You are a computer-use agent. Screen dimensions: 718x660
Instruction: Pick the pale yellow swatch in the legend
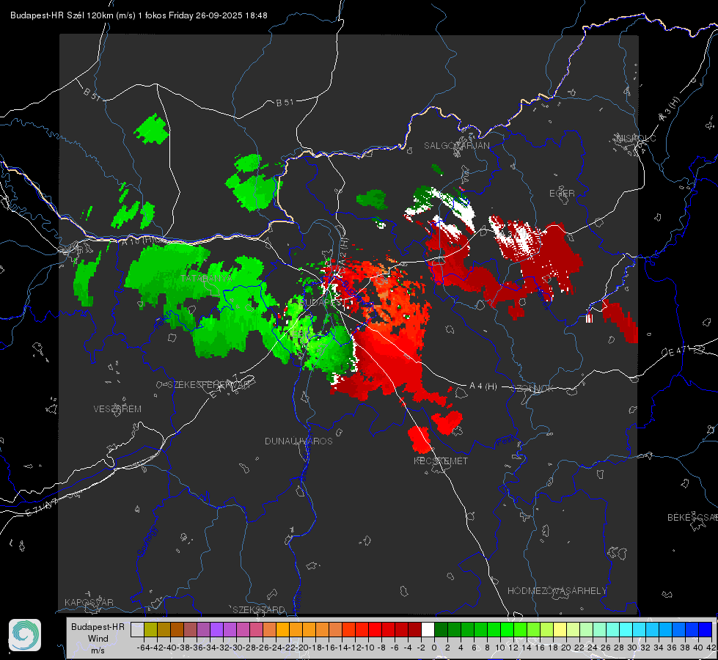click(x=560, y=629)
